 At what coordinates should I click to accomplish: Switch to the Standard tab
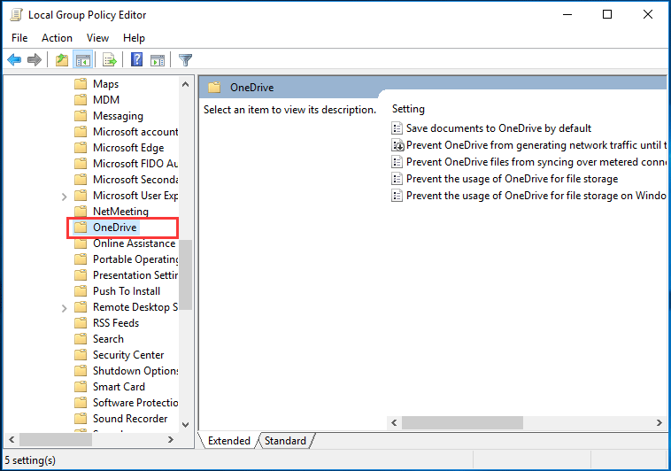(x=285, y=441)
